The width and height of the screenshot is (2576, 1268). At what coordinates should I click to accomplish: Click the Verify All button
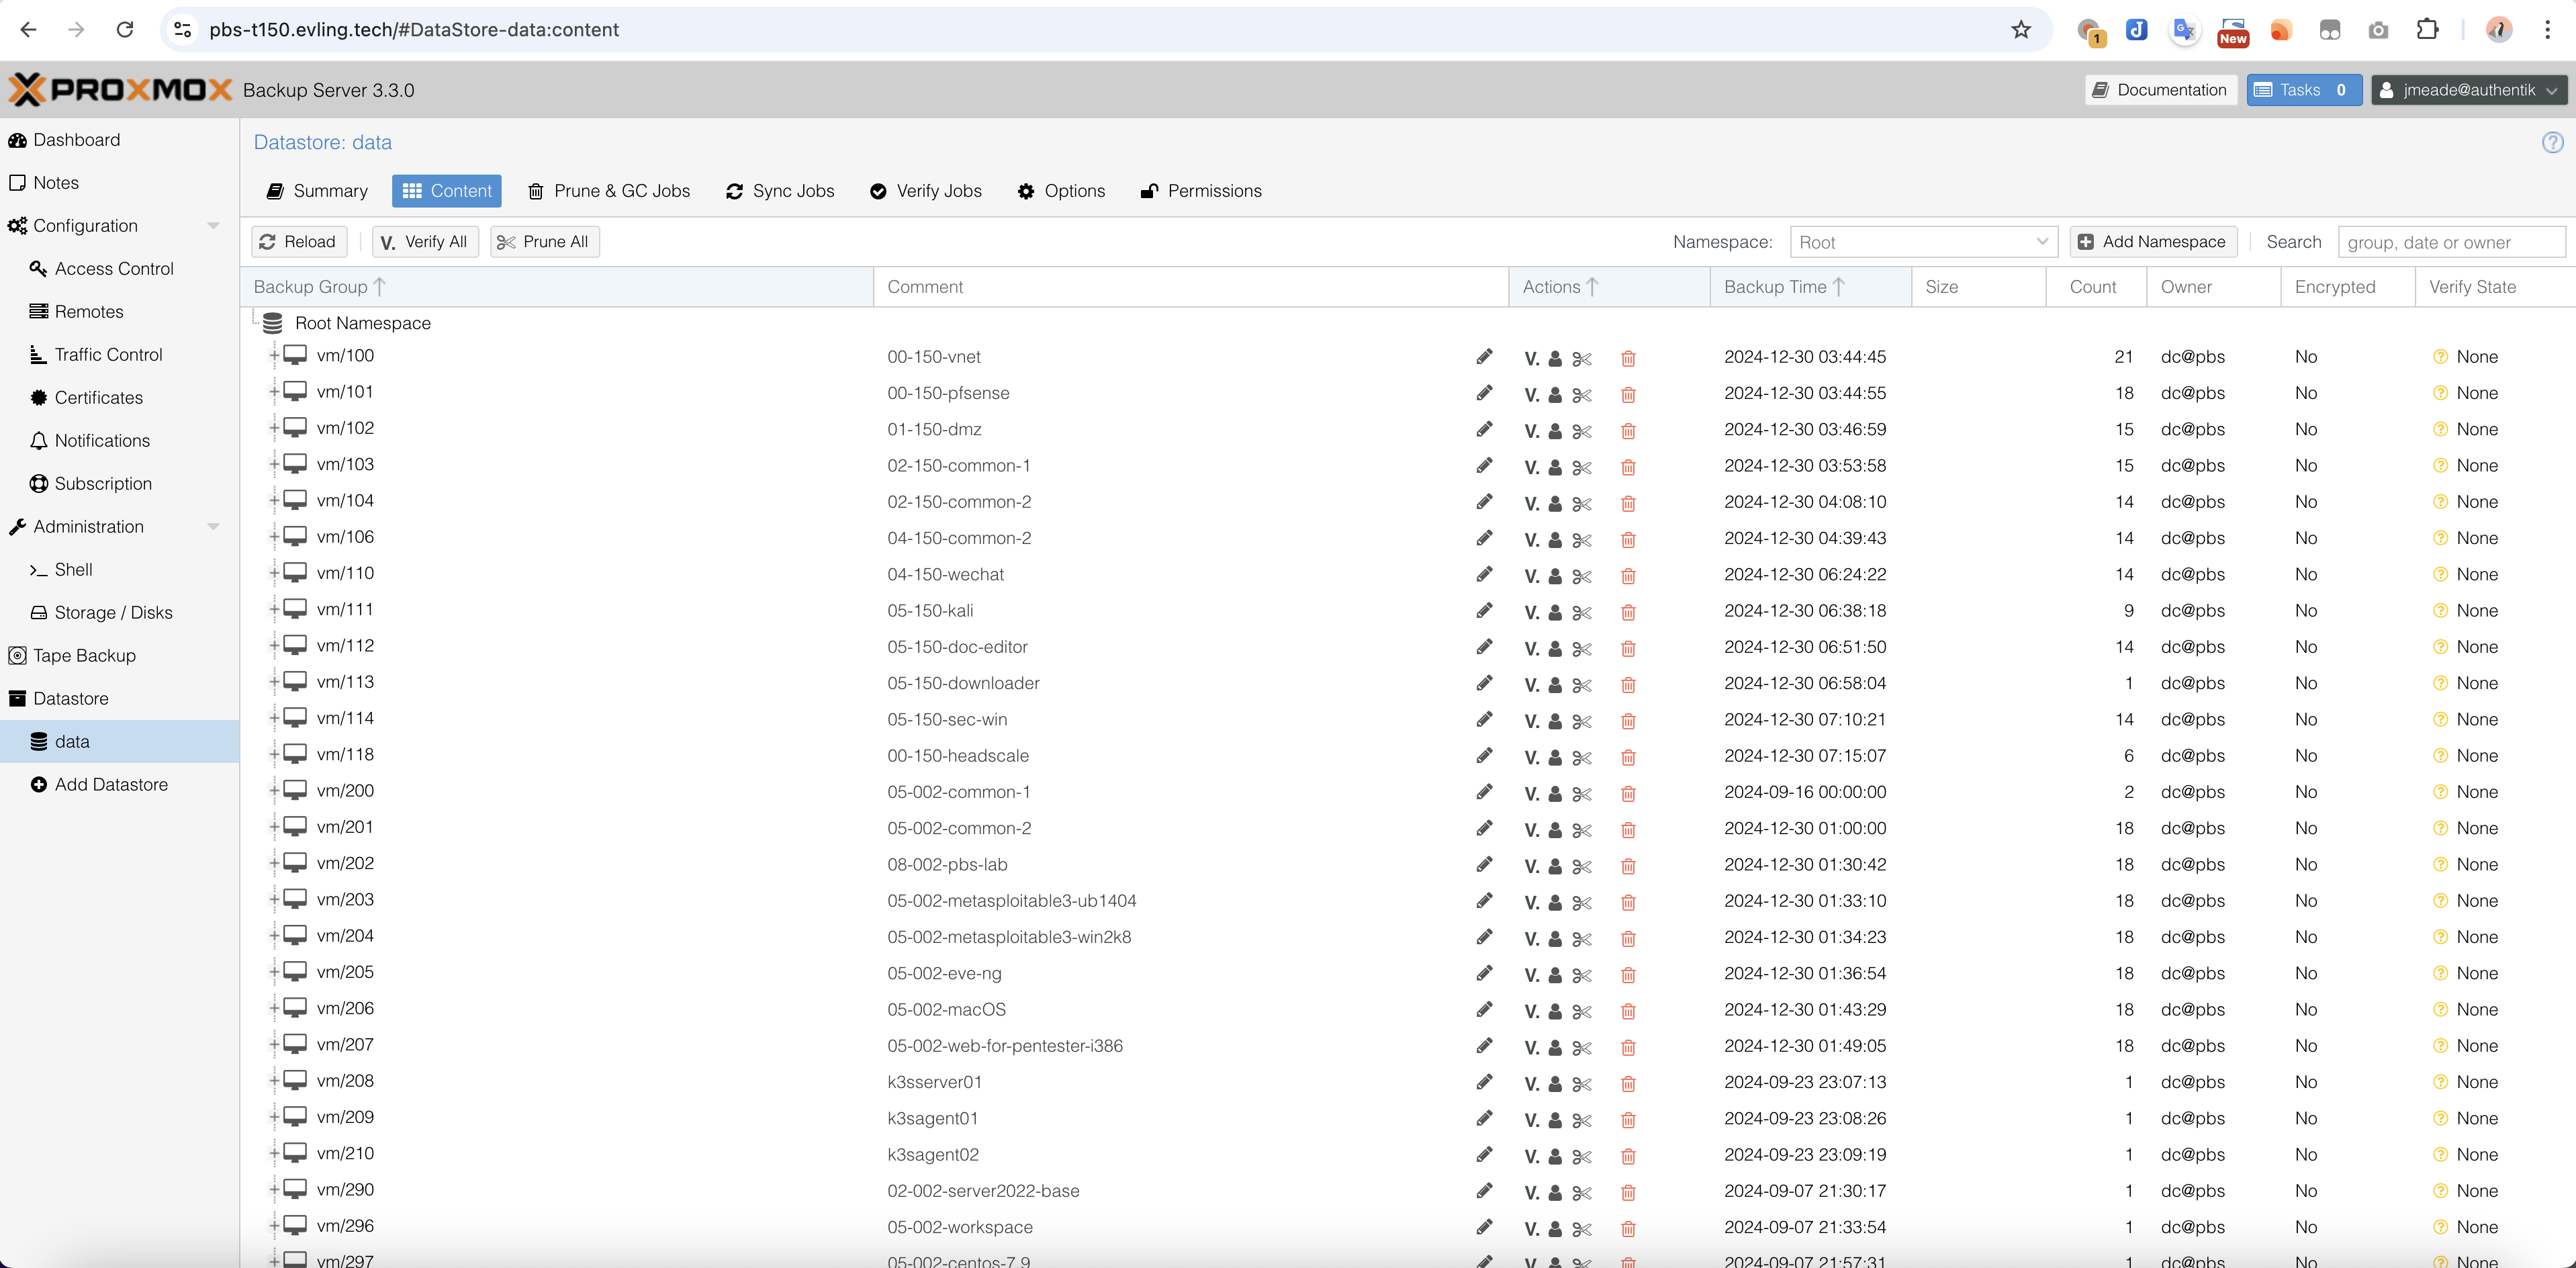pos(425,242)
